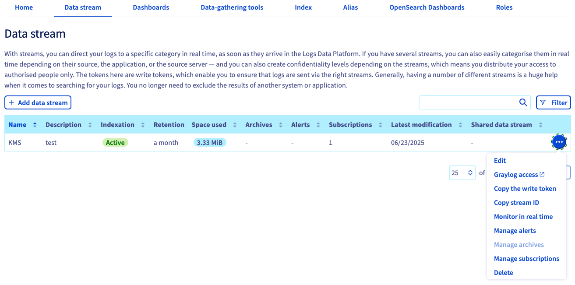This screenshot has width=575, height=285.
Task: Click the external link icon beside Graylog access
Action: [x=542, y=174]
